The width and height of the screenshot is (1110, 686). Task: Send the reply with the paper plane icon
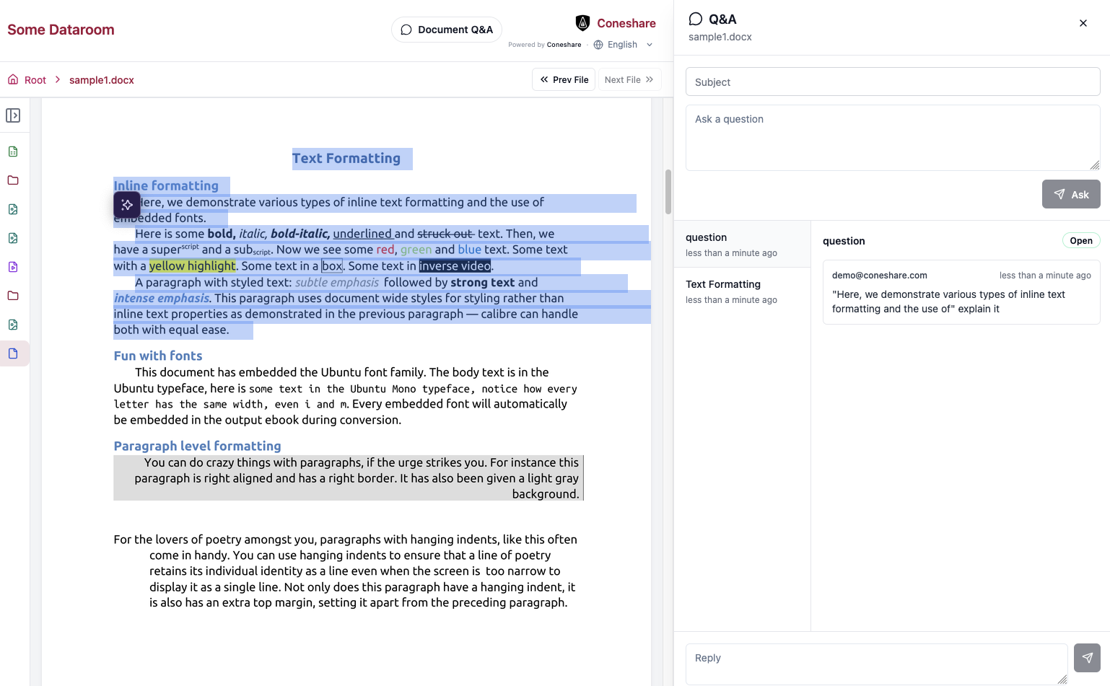point(1087,658)
